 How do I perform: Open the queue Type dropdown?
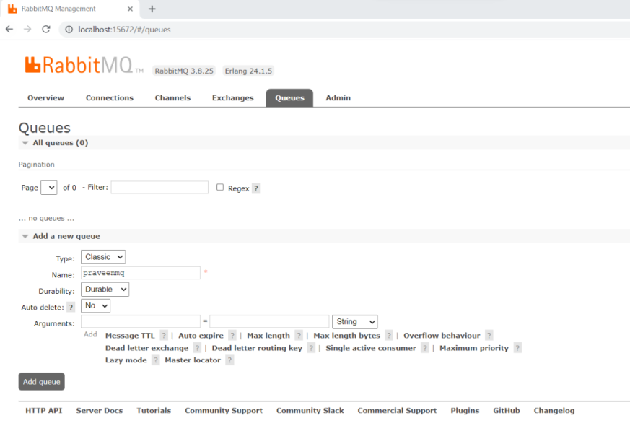coord(103,257)
